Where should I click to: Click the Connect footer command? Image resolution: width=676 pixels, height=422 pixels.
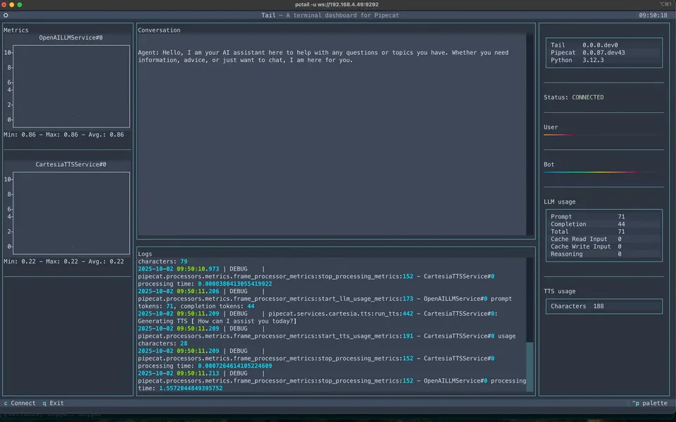tap(20, 403)
